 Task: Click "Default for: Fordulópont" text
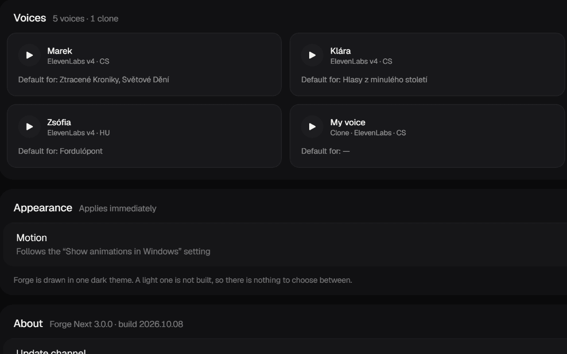(x=60, y=151)
